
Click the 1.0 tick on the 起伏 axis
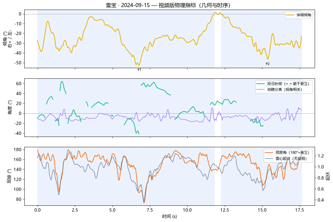(x=321, y=167)
